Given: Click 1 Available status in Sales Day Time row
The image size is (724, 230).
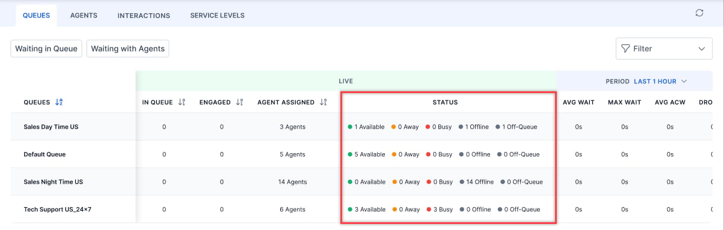Looking at the screenshot, I should pos(366,127).
